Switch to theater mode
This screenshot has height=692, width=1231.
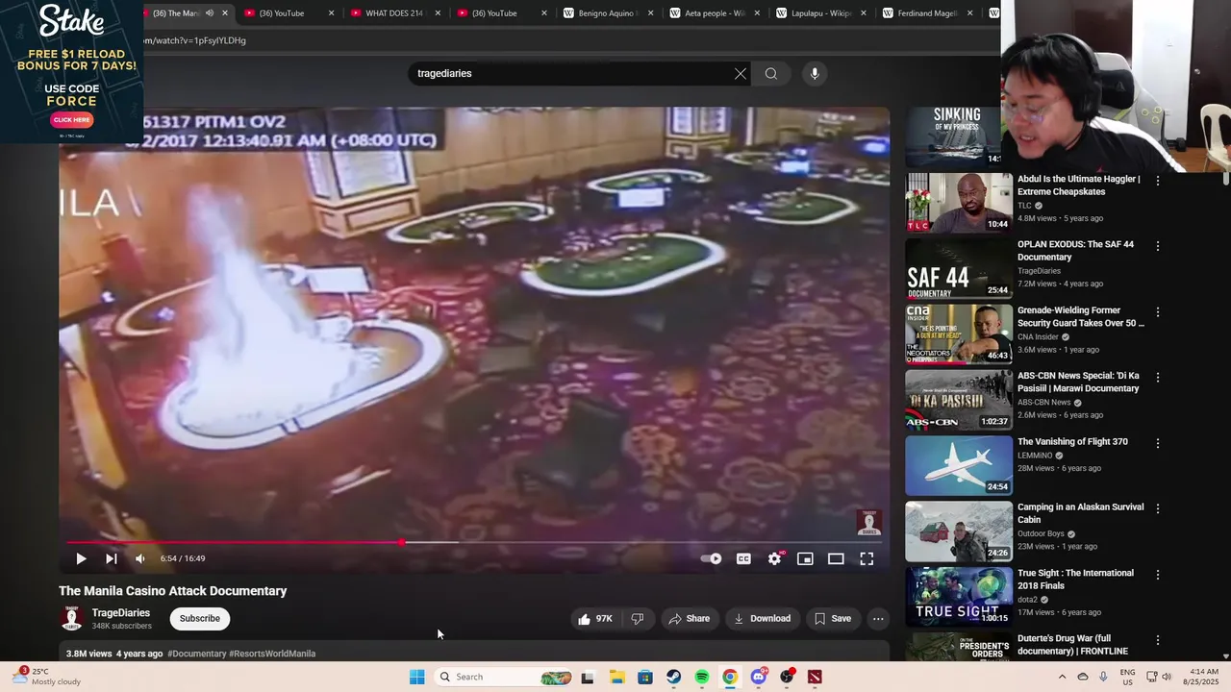tap(836, 558)
